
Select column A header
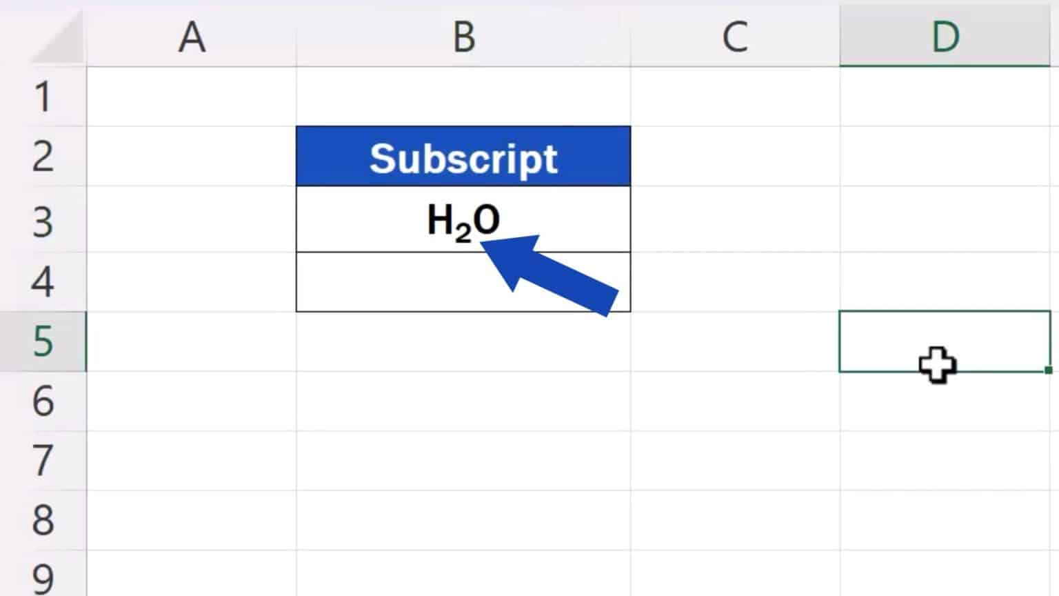coord(192,37)
